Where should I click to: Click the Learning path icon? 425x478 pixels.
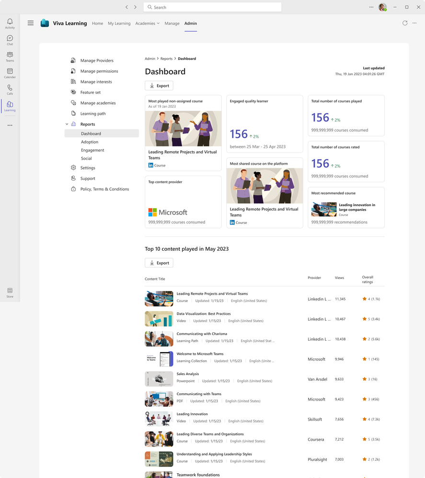(73, 113)
